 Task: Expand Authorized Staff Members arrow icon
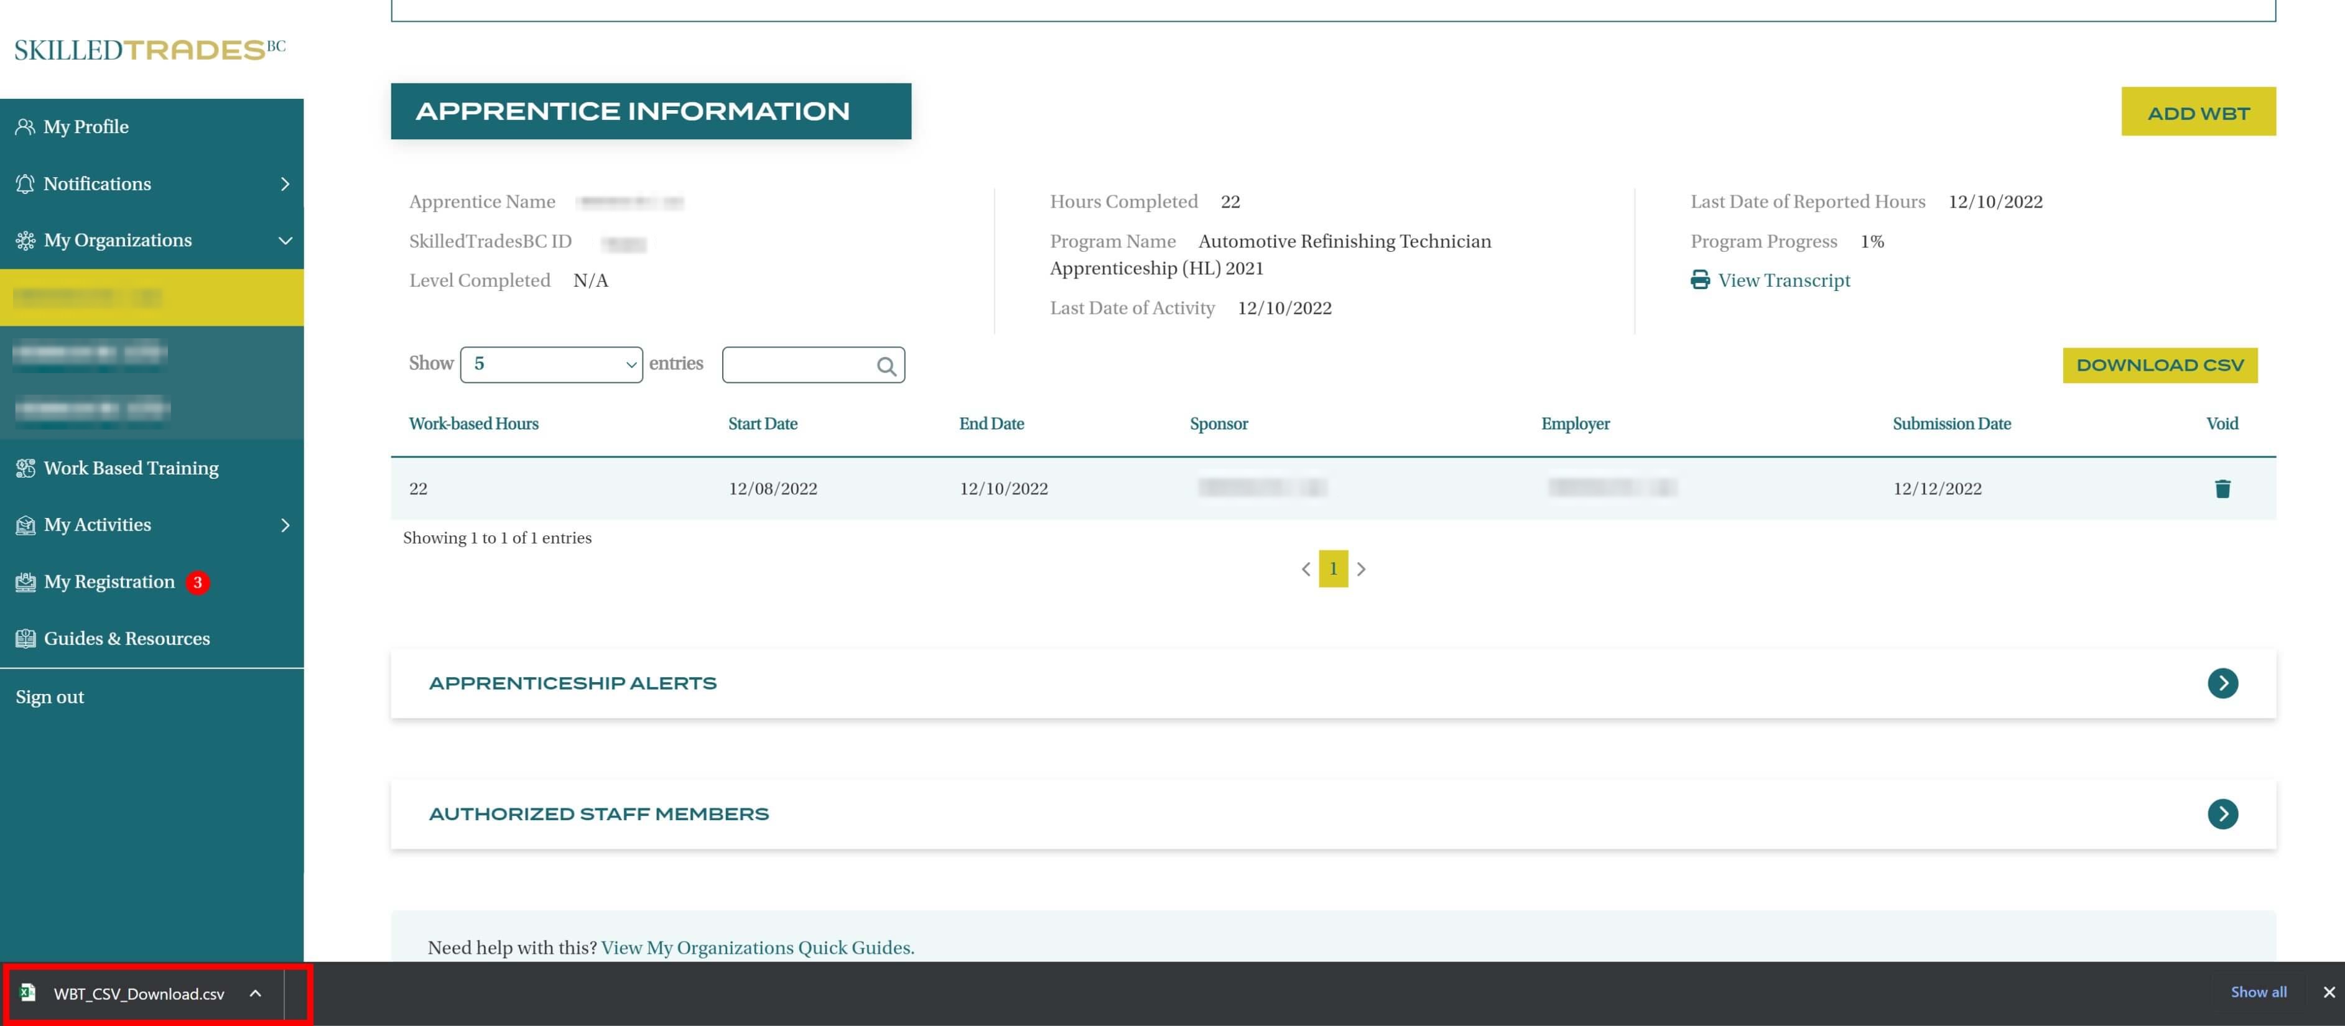2222,814
